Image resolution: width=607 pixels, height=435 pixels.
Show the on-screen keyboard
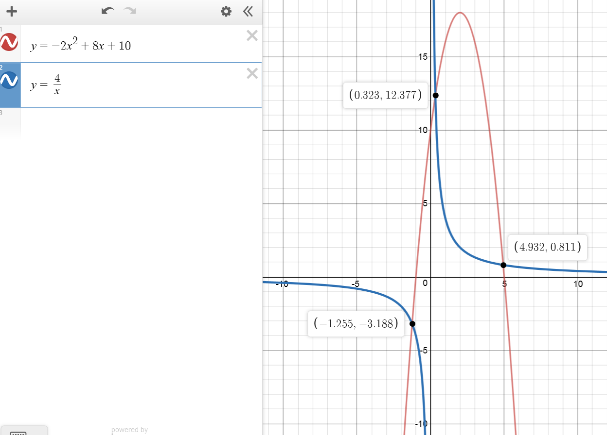click(x=18, y=432)
